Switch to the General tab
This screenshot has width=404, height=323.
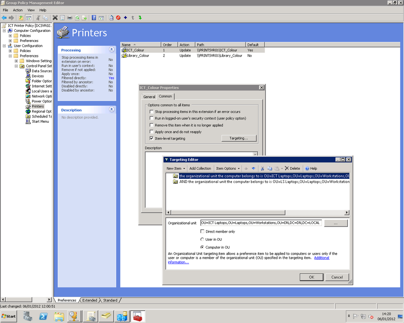[x=149, y=97]
